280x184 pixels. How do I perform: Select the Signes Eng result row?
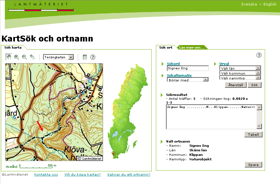click(211, 107)
